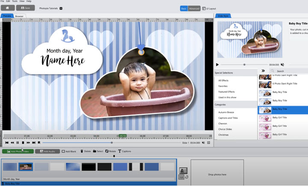The image size is (308, 186).
Task: Jump to the start of the slideshow
Action: (x=6, y=142)
